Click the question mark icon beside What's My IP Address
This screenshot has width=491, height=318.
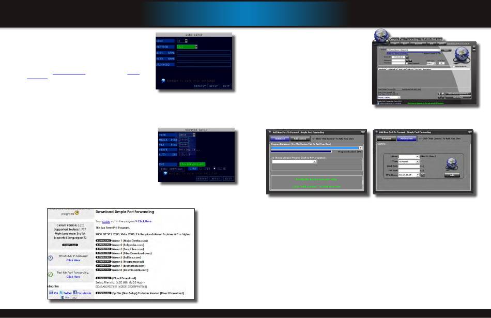click(x=50, y=258)
